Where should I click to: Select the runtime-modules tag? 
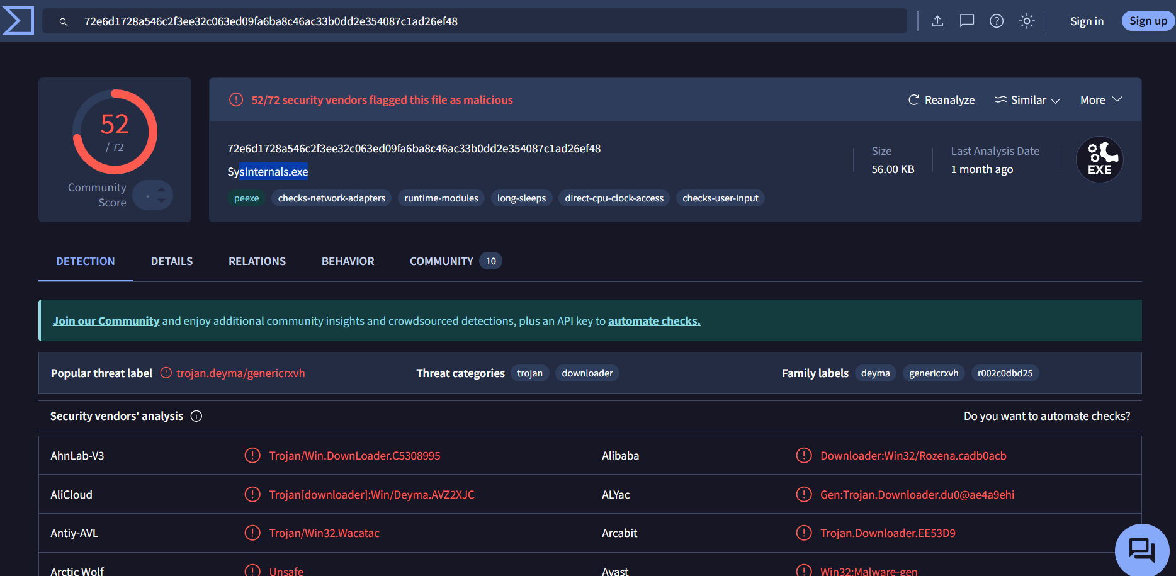click(441, 198)
